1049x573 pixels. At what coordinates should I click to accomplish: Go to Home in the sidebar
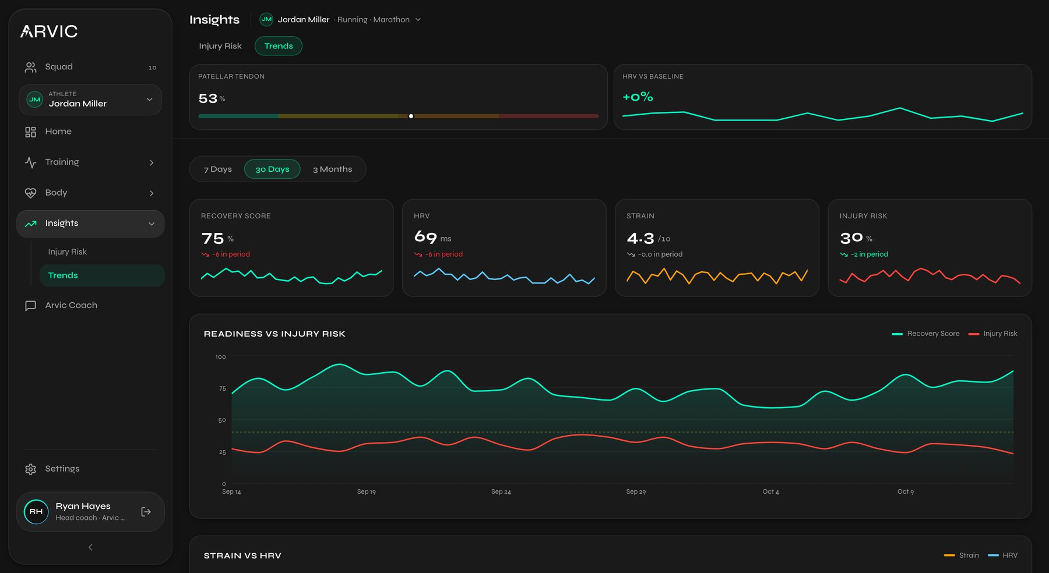tap(90, 132)
